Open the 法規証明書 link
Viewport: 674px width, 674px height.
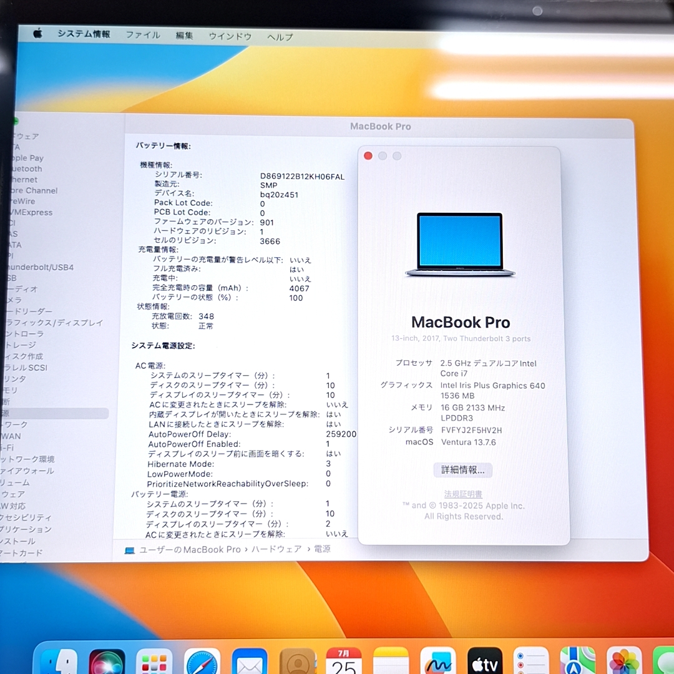[x=463, y=494]
